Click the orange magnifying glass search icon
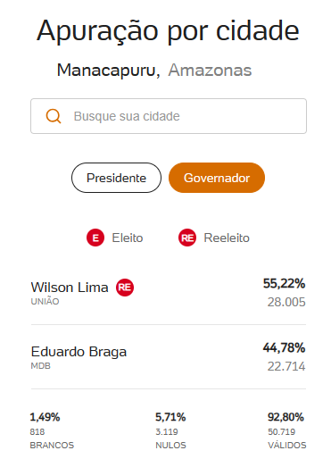The width and height of the screenshot is (331, 459). coord(54,116)
